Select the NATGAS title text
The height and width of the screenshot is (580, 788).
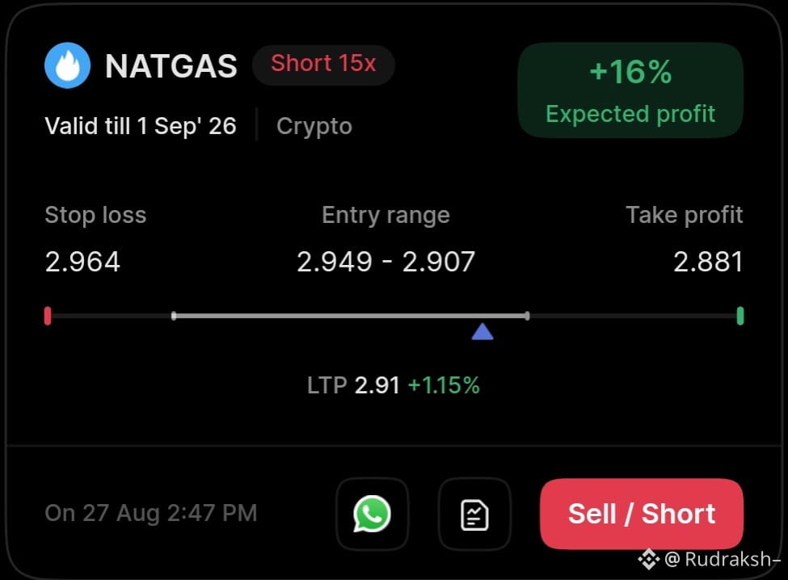(x=171, y=65)
